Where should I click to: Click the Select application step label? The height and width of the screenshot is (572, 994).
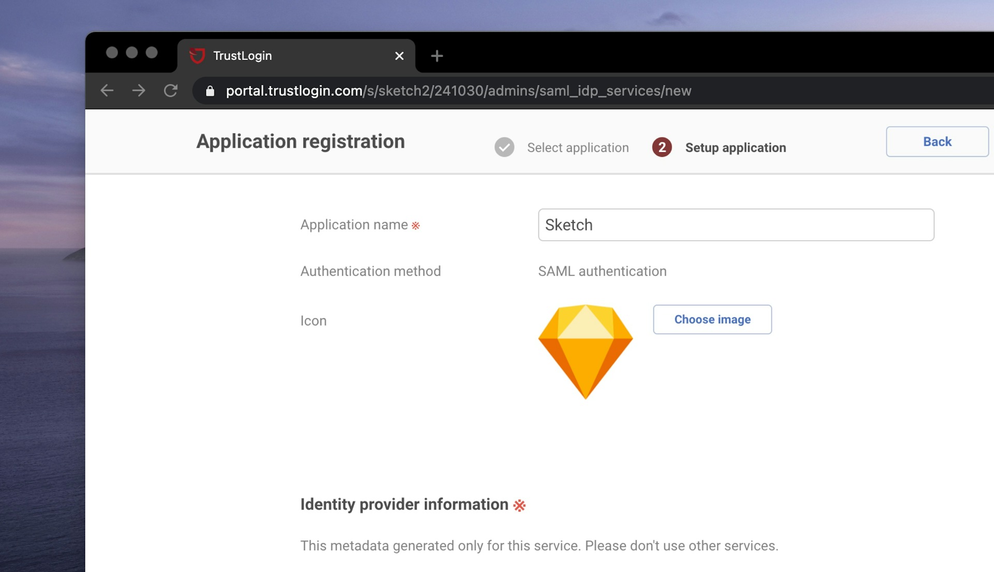tap(578, 148)
